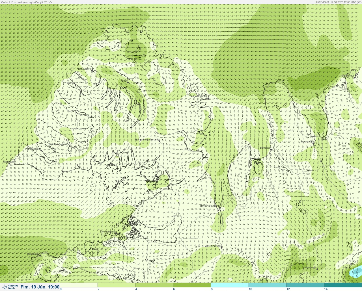
Task: Click the Bolungarvík station label
Action: click(85, 69)
